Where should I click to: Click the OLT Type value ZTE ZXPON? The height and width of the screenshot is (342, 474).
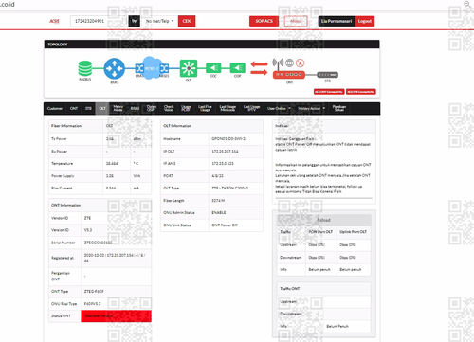point(229,188)
